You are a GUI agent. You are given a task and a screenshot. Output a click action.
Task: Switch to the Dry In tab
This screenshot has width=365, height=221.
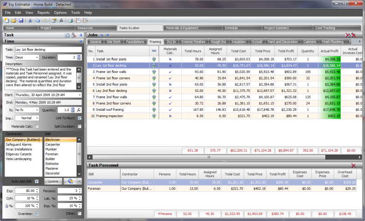click(171, 42)
